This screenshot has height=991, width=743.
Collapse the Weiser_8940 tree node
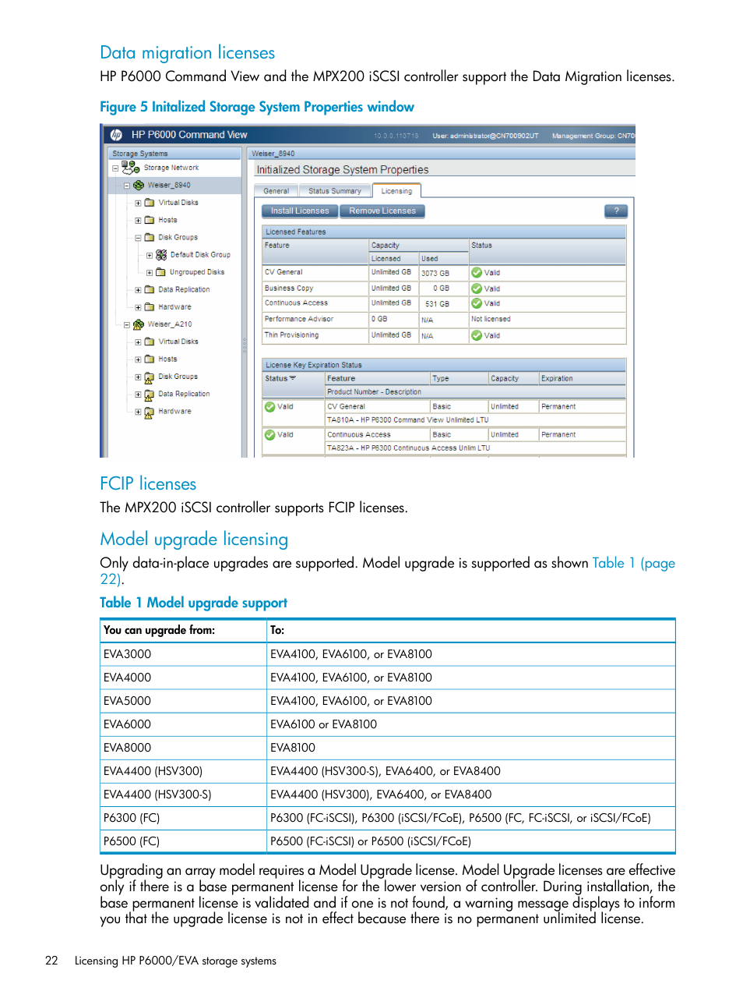click(x=127, y=186)
